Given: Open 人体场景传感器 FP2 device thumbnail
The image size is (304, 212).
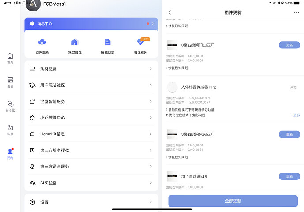Looking at the screenshot, I should click(x=172, y=87).
